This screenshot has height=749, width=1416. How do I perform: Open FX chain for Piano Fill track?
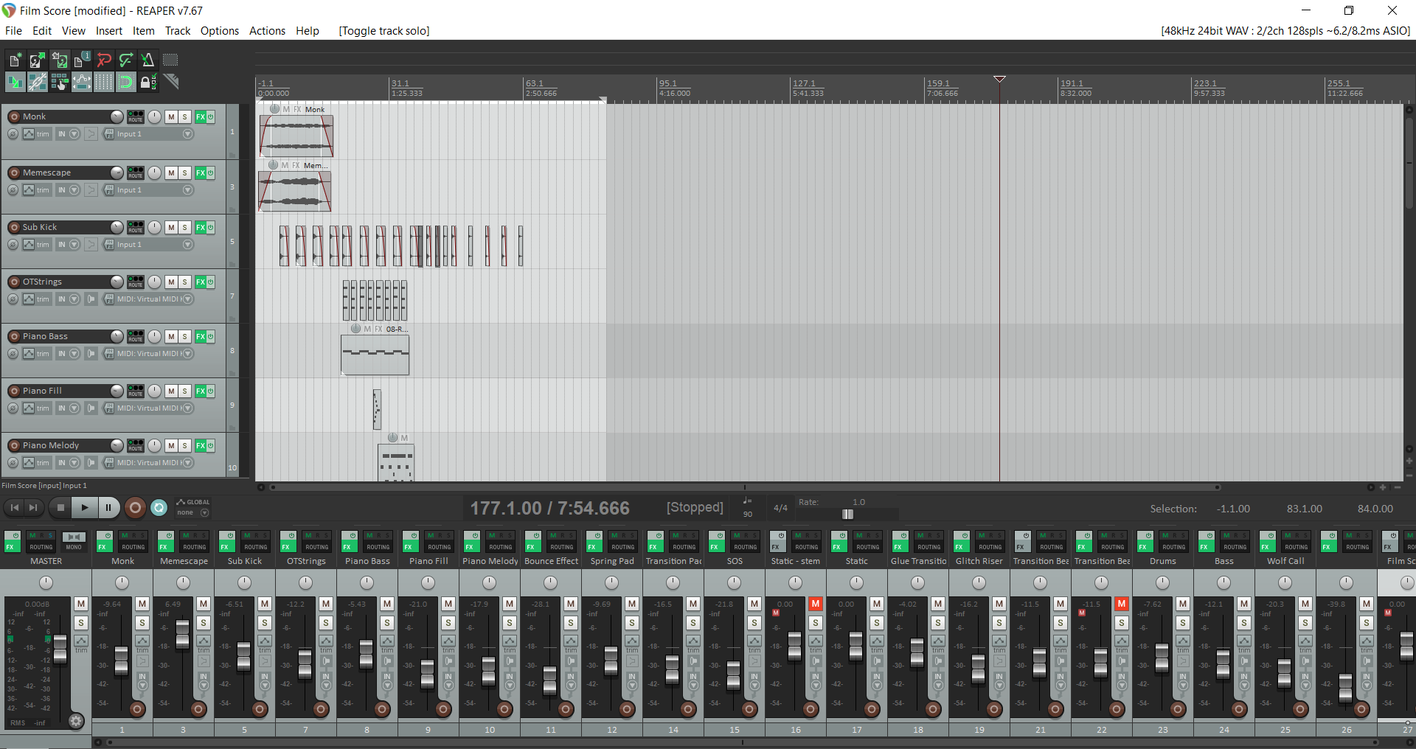click(201, 391)
